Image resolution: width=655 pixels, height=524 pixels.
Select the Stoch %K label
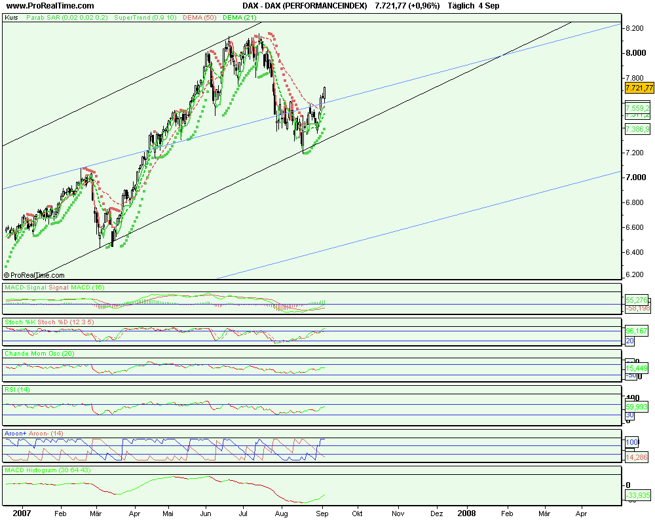pyautogui.click(x=20, y=322)
